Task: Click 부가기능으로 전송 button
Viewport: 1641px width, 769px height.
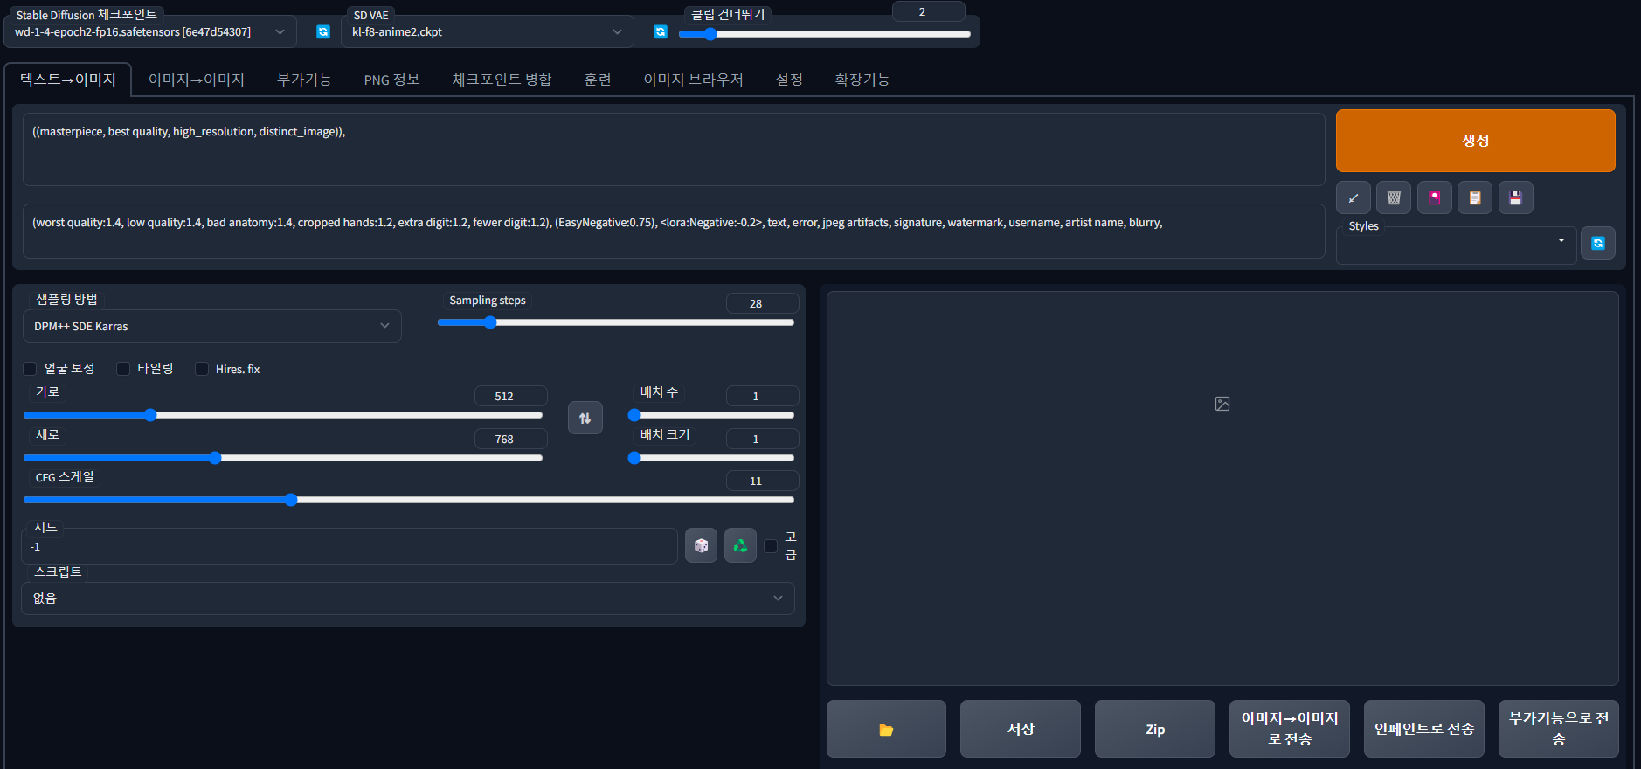Action: (x=1559, y=729)
